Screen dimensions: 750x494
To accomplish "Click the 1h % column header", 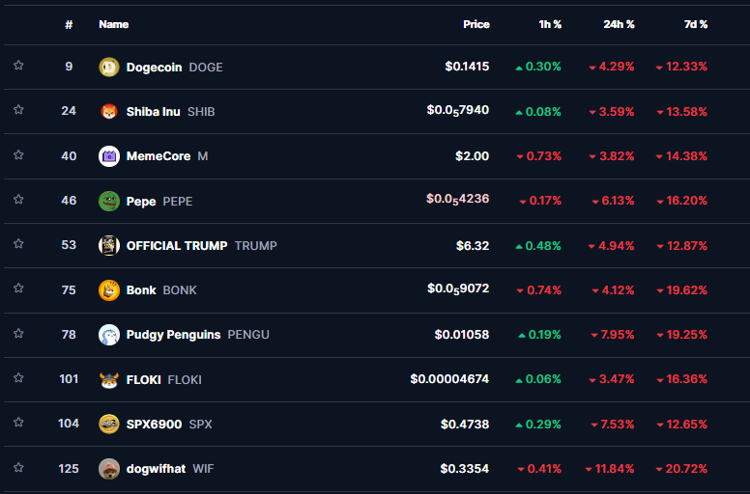I will point(550,24).
